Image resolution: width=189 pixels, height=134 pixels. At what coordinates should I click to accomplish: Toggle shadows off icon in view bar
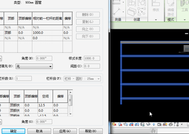coord(120,124)
